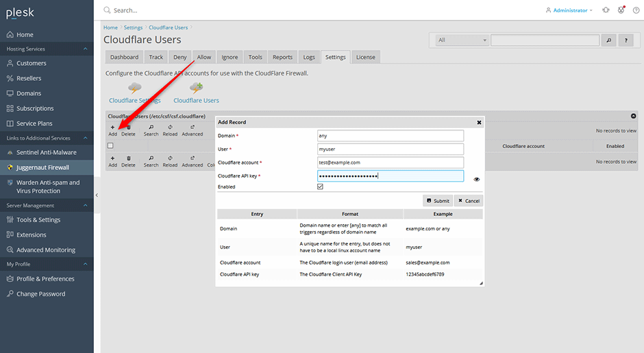Open the License tab
644x353 pixels.
coord(366,57)
